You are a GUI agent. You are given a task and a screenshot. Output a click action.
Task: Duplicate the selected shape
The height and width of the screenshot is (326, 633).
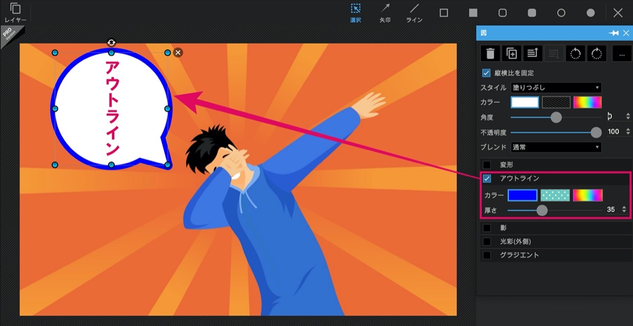click(x=512, y=53)
